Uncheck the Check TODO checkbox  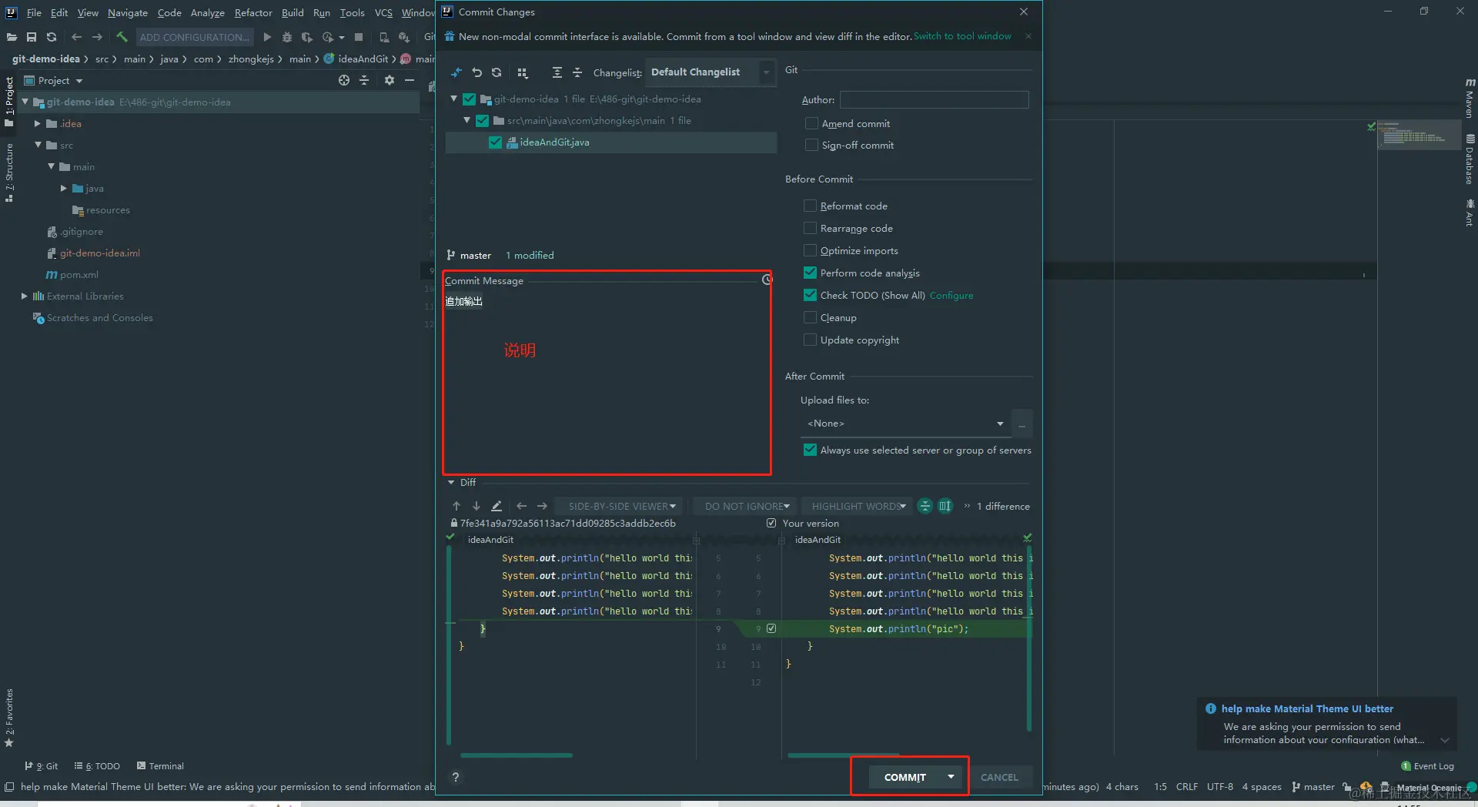(x=810, y=295)
